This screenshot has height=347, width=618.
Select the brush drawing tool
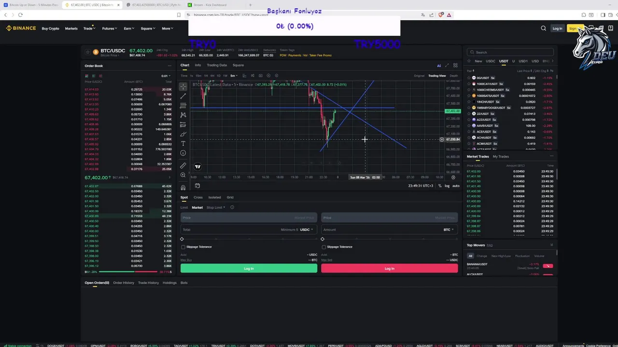183,134
